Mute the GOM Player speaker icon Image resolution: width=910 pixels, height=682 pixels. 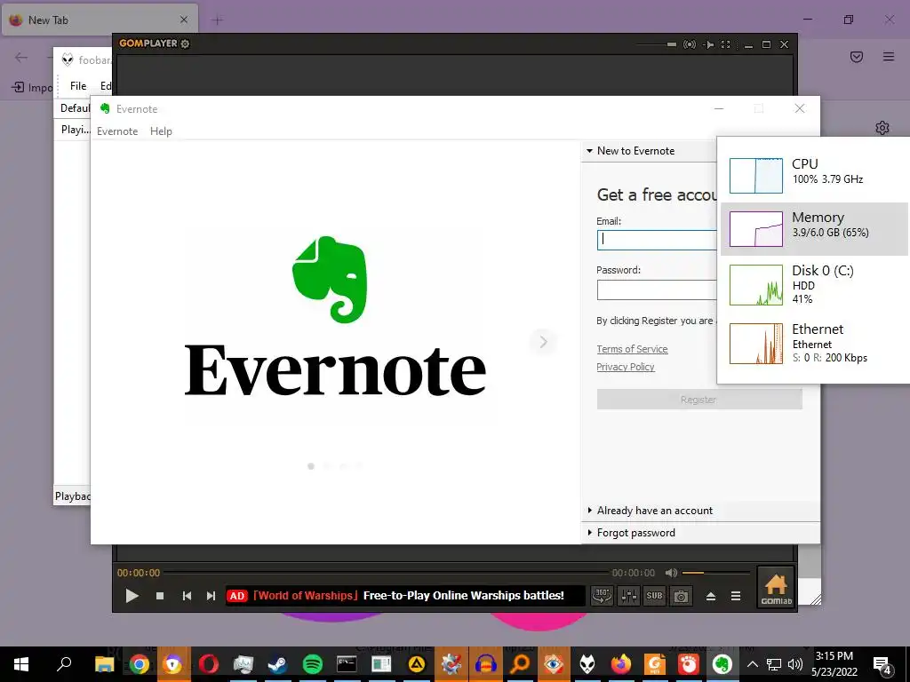coord(671,573)
